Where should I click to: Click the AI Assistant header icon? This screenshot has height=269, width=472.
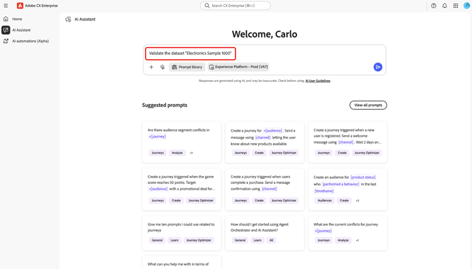pyautogui.click(x=69, y=20)
